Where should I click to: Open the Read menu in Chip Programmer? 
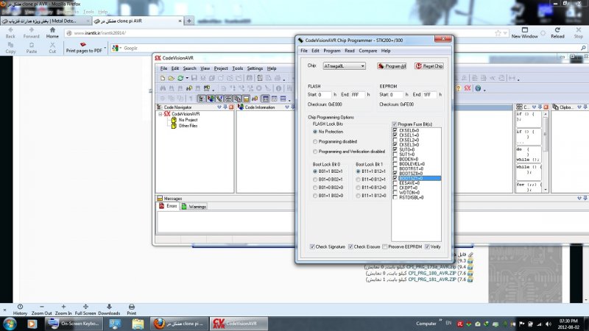tap(349, 51)
